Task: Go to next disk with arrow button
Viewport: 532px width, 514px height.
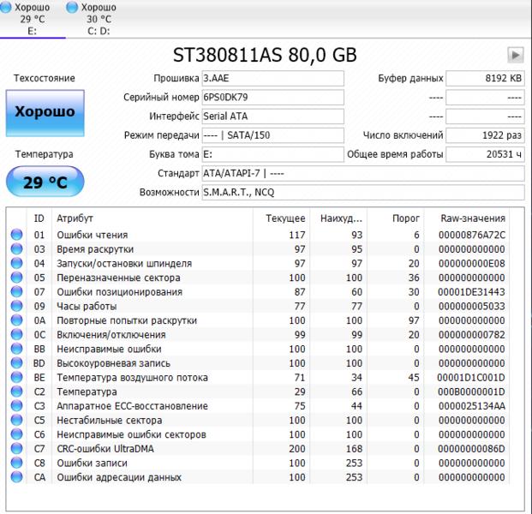Action: (516, 55)
